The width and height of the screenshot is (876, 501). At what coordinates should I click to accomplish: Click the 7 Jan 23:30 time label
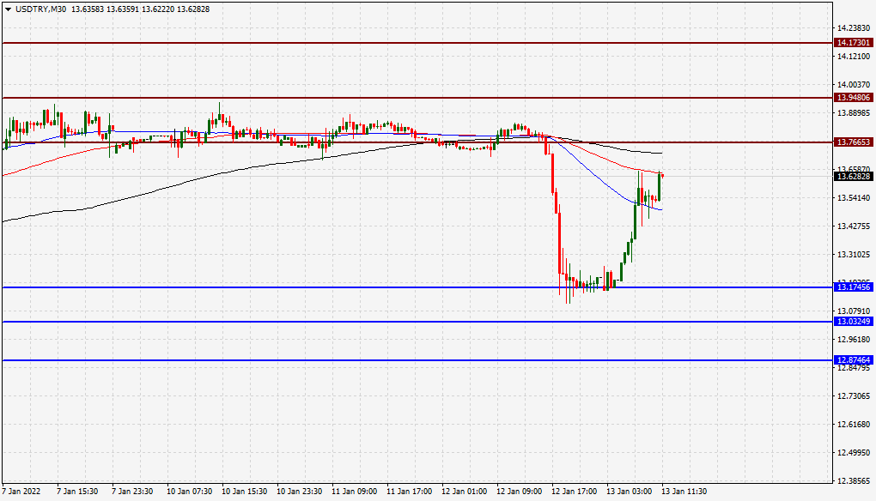132,492
